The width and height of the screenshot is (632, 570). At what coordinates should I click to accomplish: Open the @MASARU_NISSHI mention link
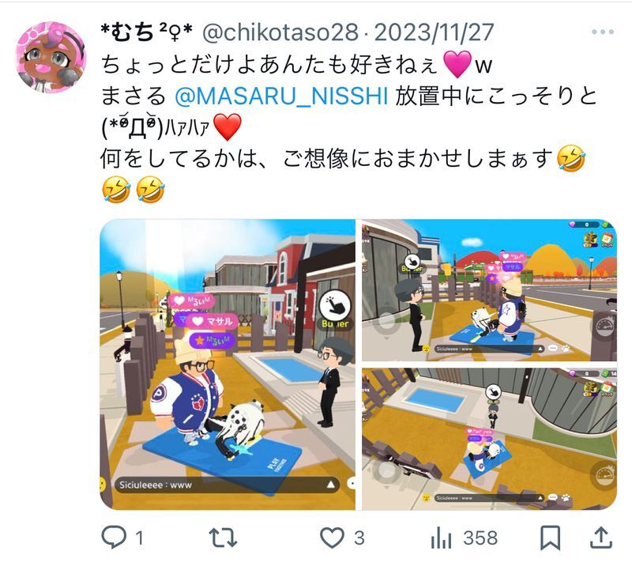tap(281, 96)
